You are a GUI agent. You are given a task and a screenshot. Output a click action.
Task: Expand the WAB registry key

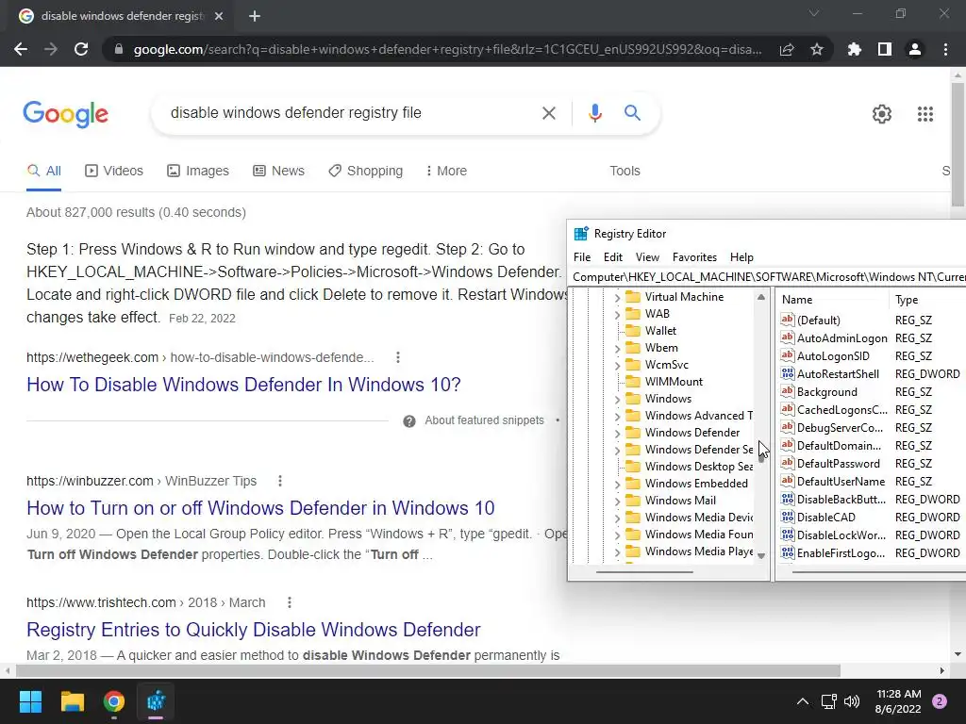pos(617,315)
